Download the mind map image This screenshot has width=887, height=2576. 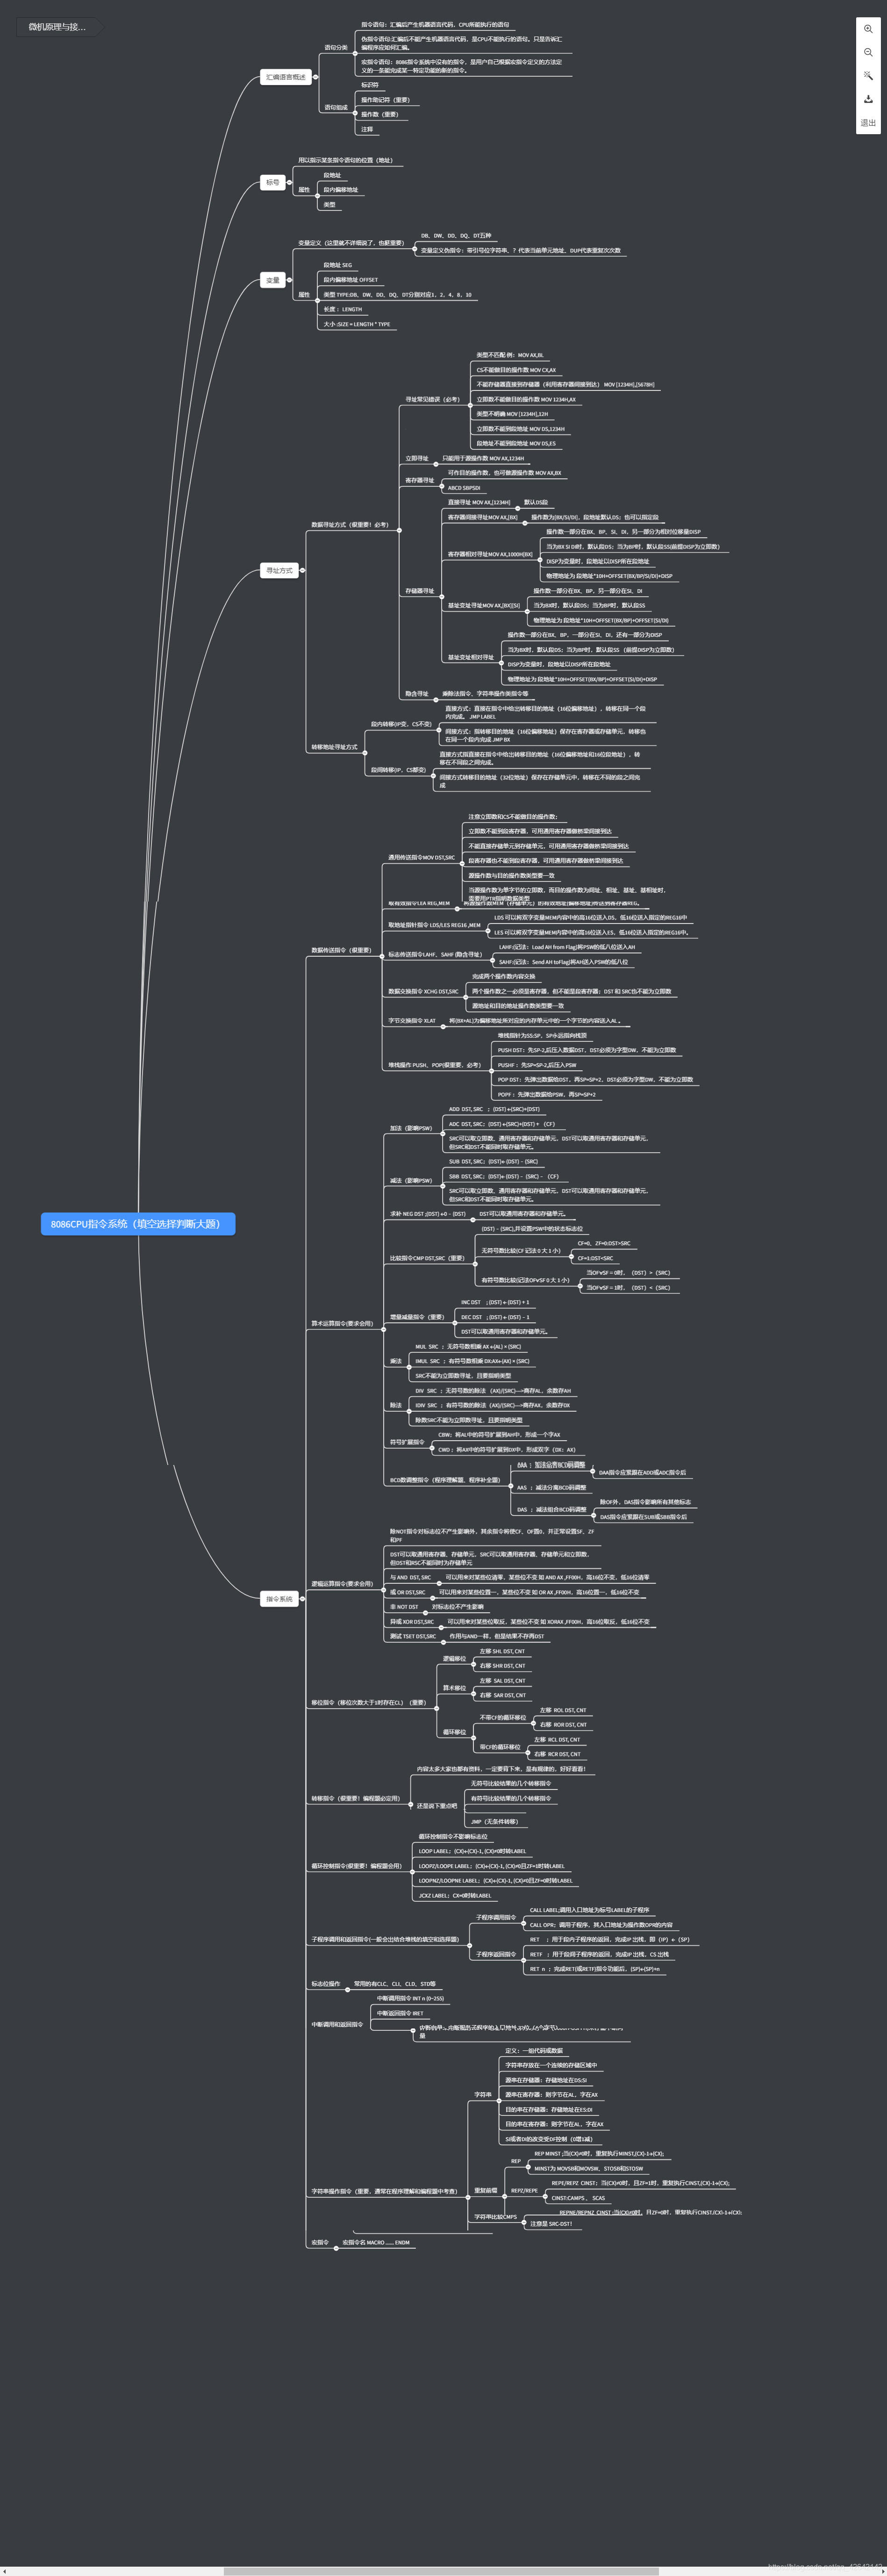[x=868, y=99]
